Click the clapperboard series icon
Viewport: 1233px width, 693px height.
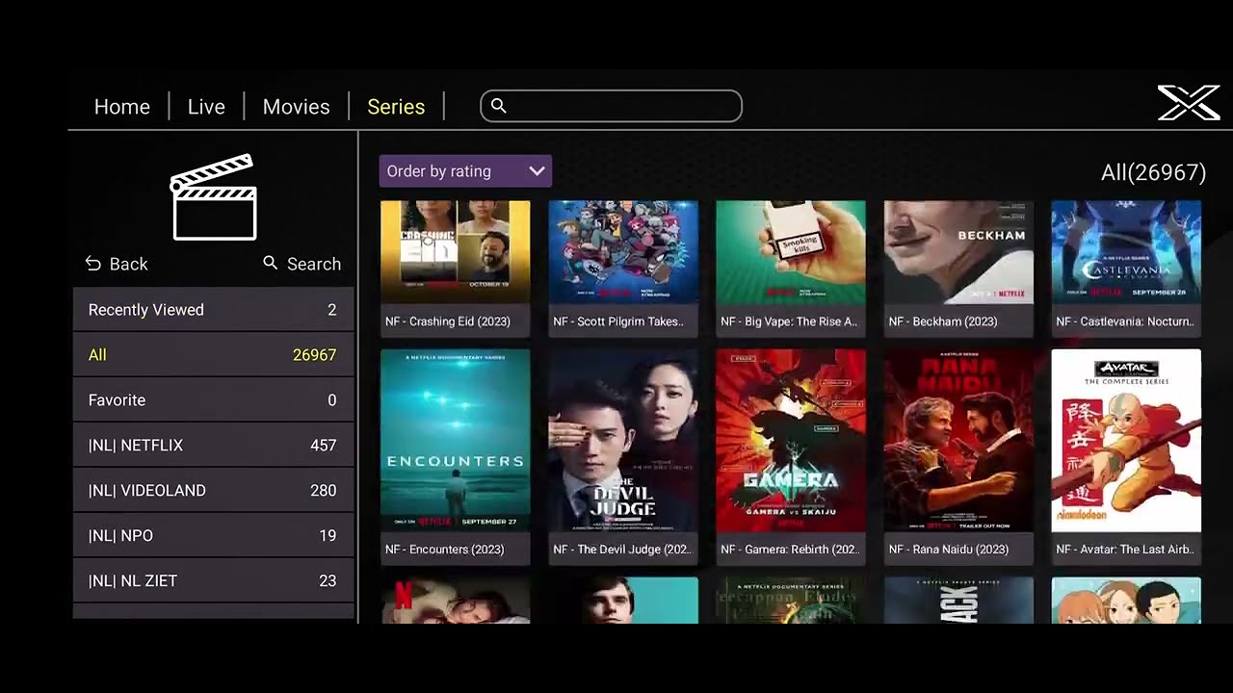[213, 197]
